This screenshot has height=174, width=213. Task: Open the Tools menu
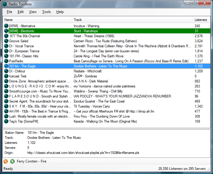click(46, 12)
